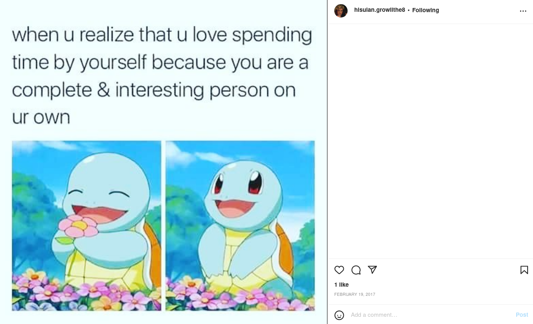Click the Squirtle meme image
The image size is (533, 324).
(163, 162)
